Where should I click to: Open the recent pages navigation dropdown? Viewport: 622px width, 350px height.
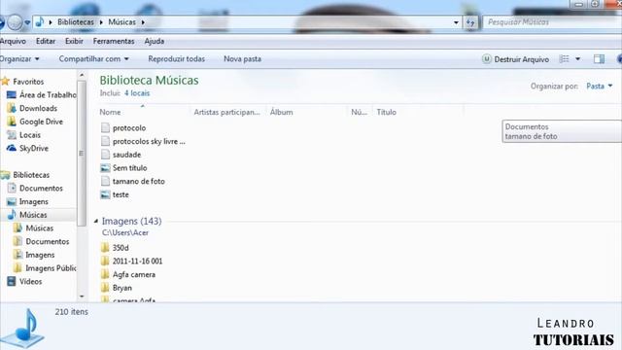pyautogui.click(x=27, y=22)
